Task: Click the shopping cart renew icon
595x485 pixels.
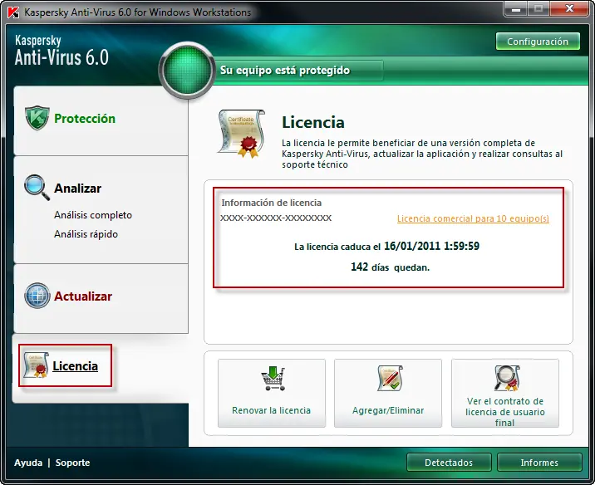Action: (x=273, y=379)
